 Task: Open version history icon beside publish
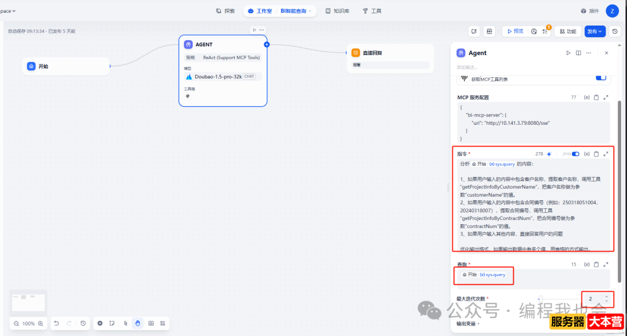pyautogui.click(x=615, y=31)
